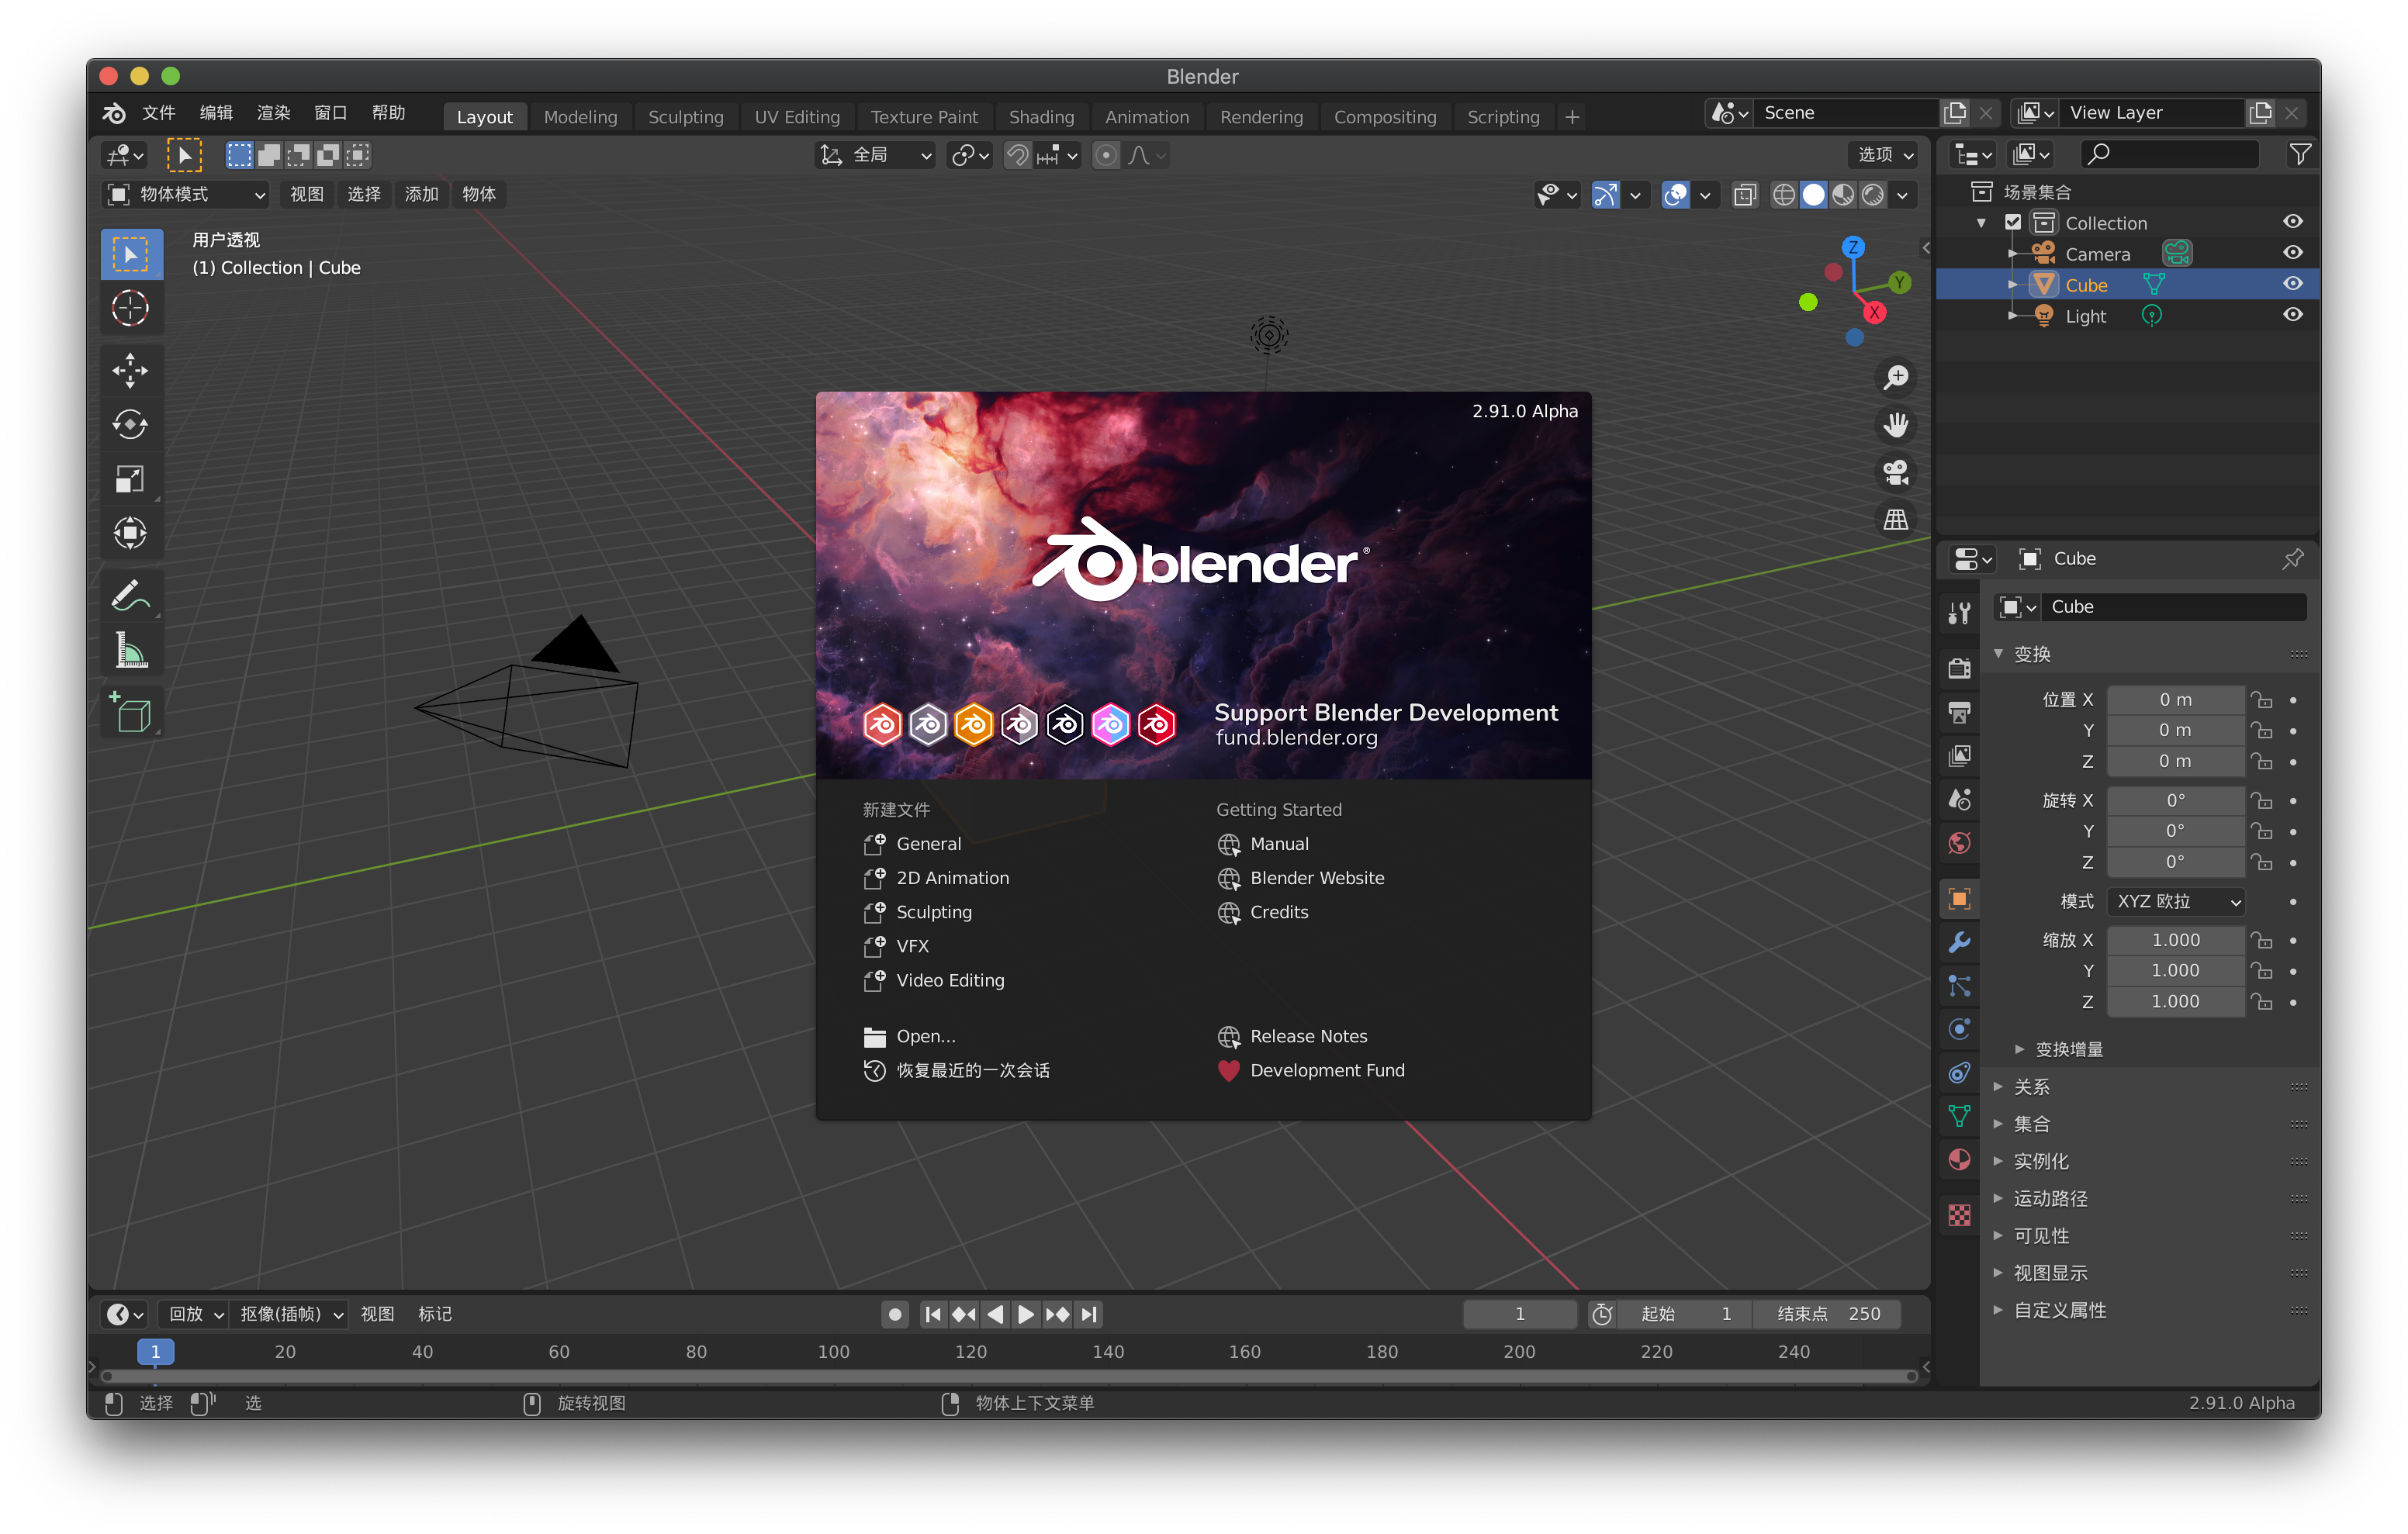Open Material properties tab icon
Viewport: 2408px width, 1534px height.
click(1960, 1160)
